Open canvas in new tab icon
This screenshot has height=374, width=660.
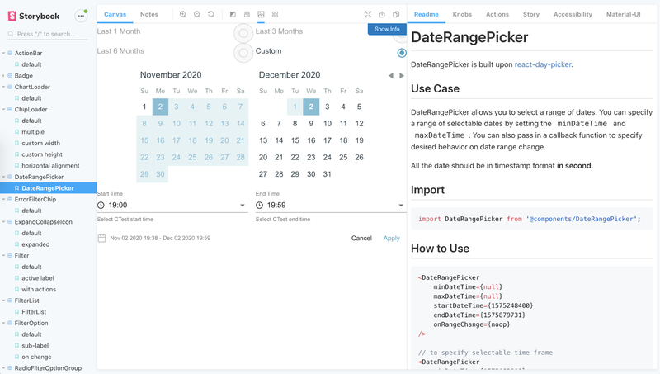pyautogui.click(x=382, y=14)
